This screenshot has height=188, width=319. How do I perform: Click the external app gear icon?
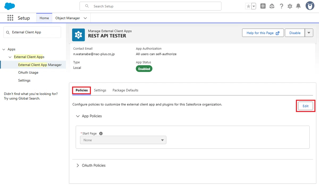tap(78, 35)
